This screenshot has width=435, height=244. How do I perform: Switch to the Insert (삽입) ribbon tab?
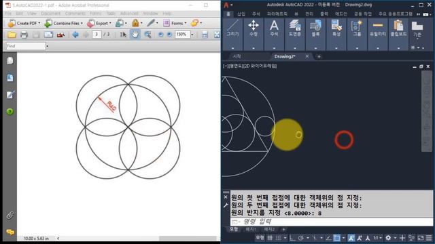point(241,14)
